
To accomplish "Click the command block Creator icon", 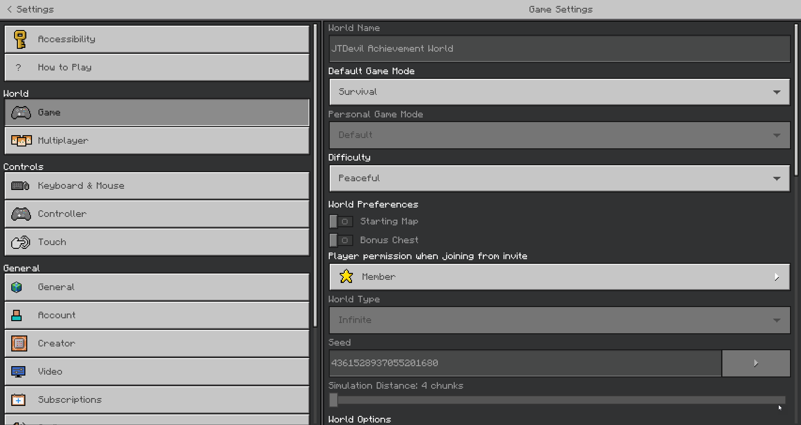I will tap(19, 343).
